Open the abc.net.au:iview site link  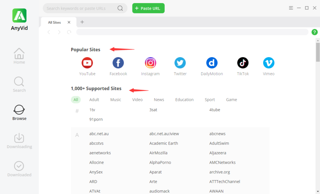tap(164, 134)
